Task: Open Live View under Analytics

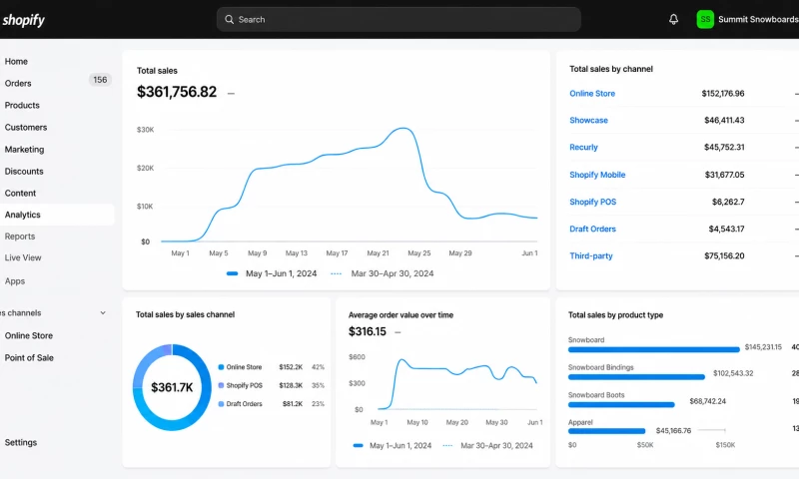Action: click(x=23, y=257)
